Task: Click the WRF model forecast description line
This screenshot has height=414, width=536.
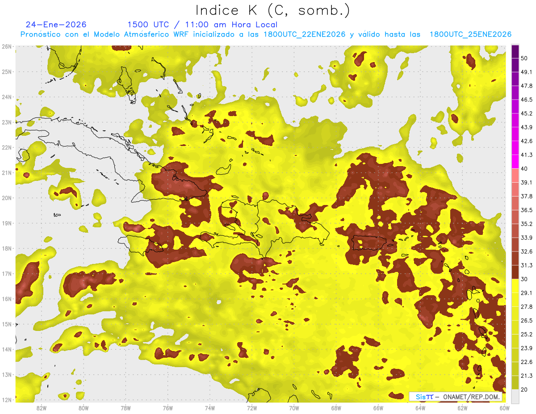Action: tap(266, 34)
